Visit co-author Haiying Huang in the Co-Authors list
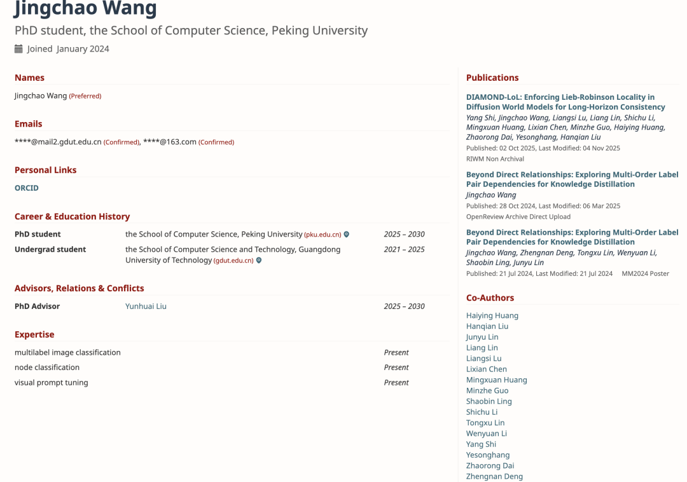 click(x=492, y=315)
